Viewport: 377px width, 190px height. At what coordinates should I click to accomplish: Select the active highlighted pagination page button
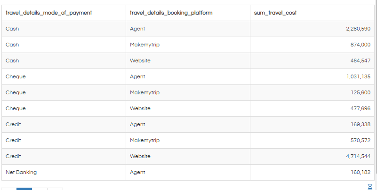click(x=24, y=189)
